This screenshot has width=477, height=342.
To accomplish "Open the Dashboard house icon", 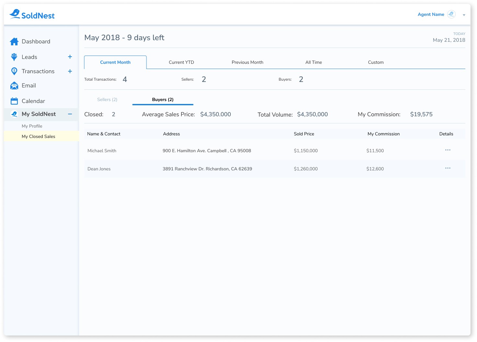I will 14,41.
